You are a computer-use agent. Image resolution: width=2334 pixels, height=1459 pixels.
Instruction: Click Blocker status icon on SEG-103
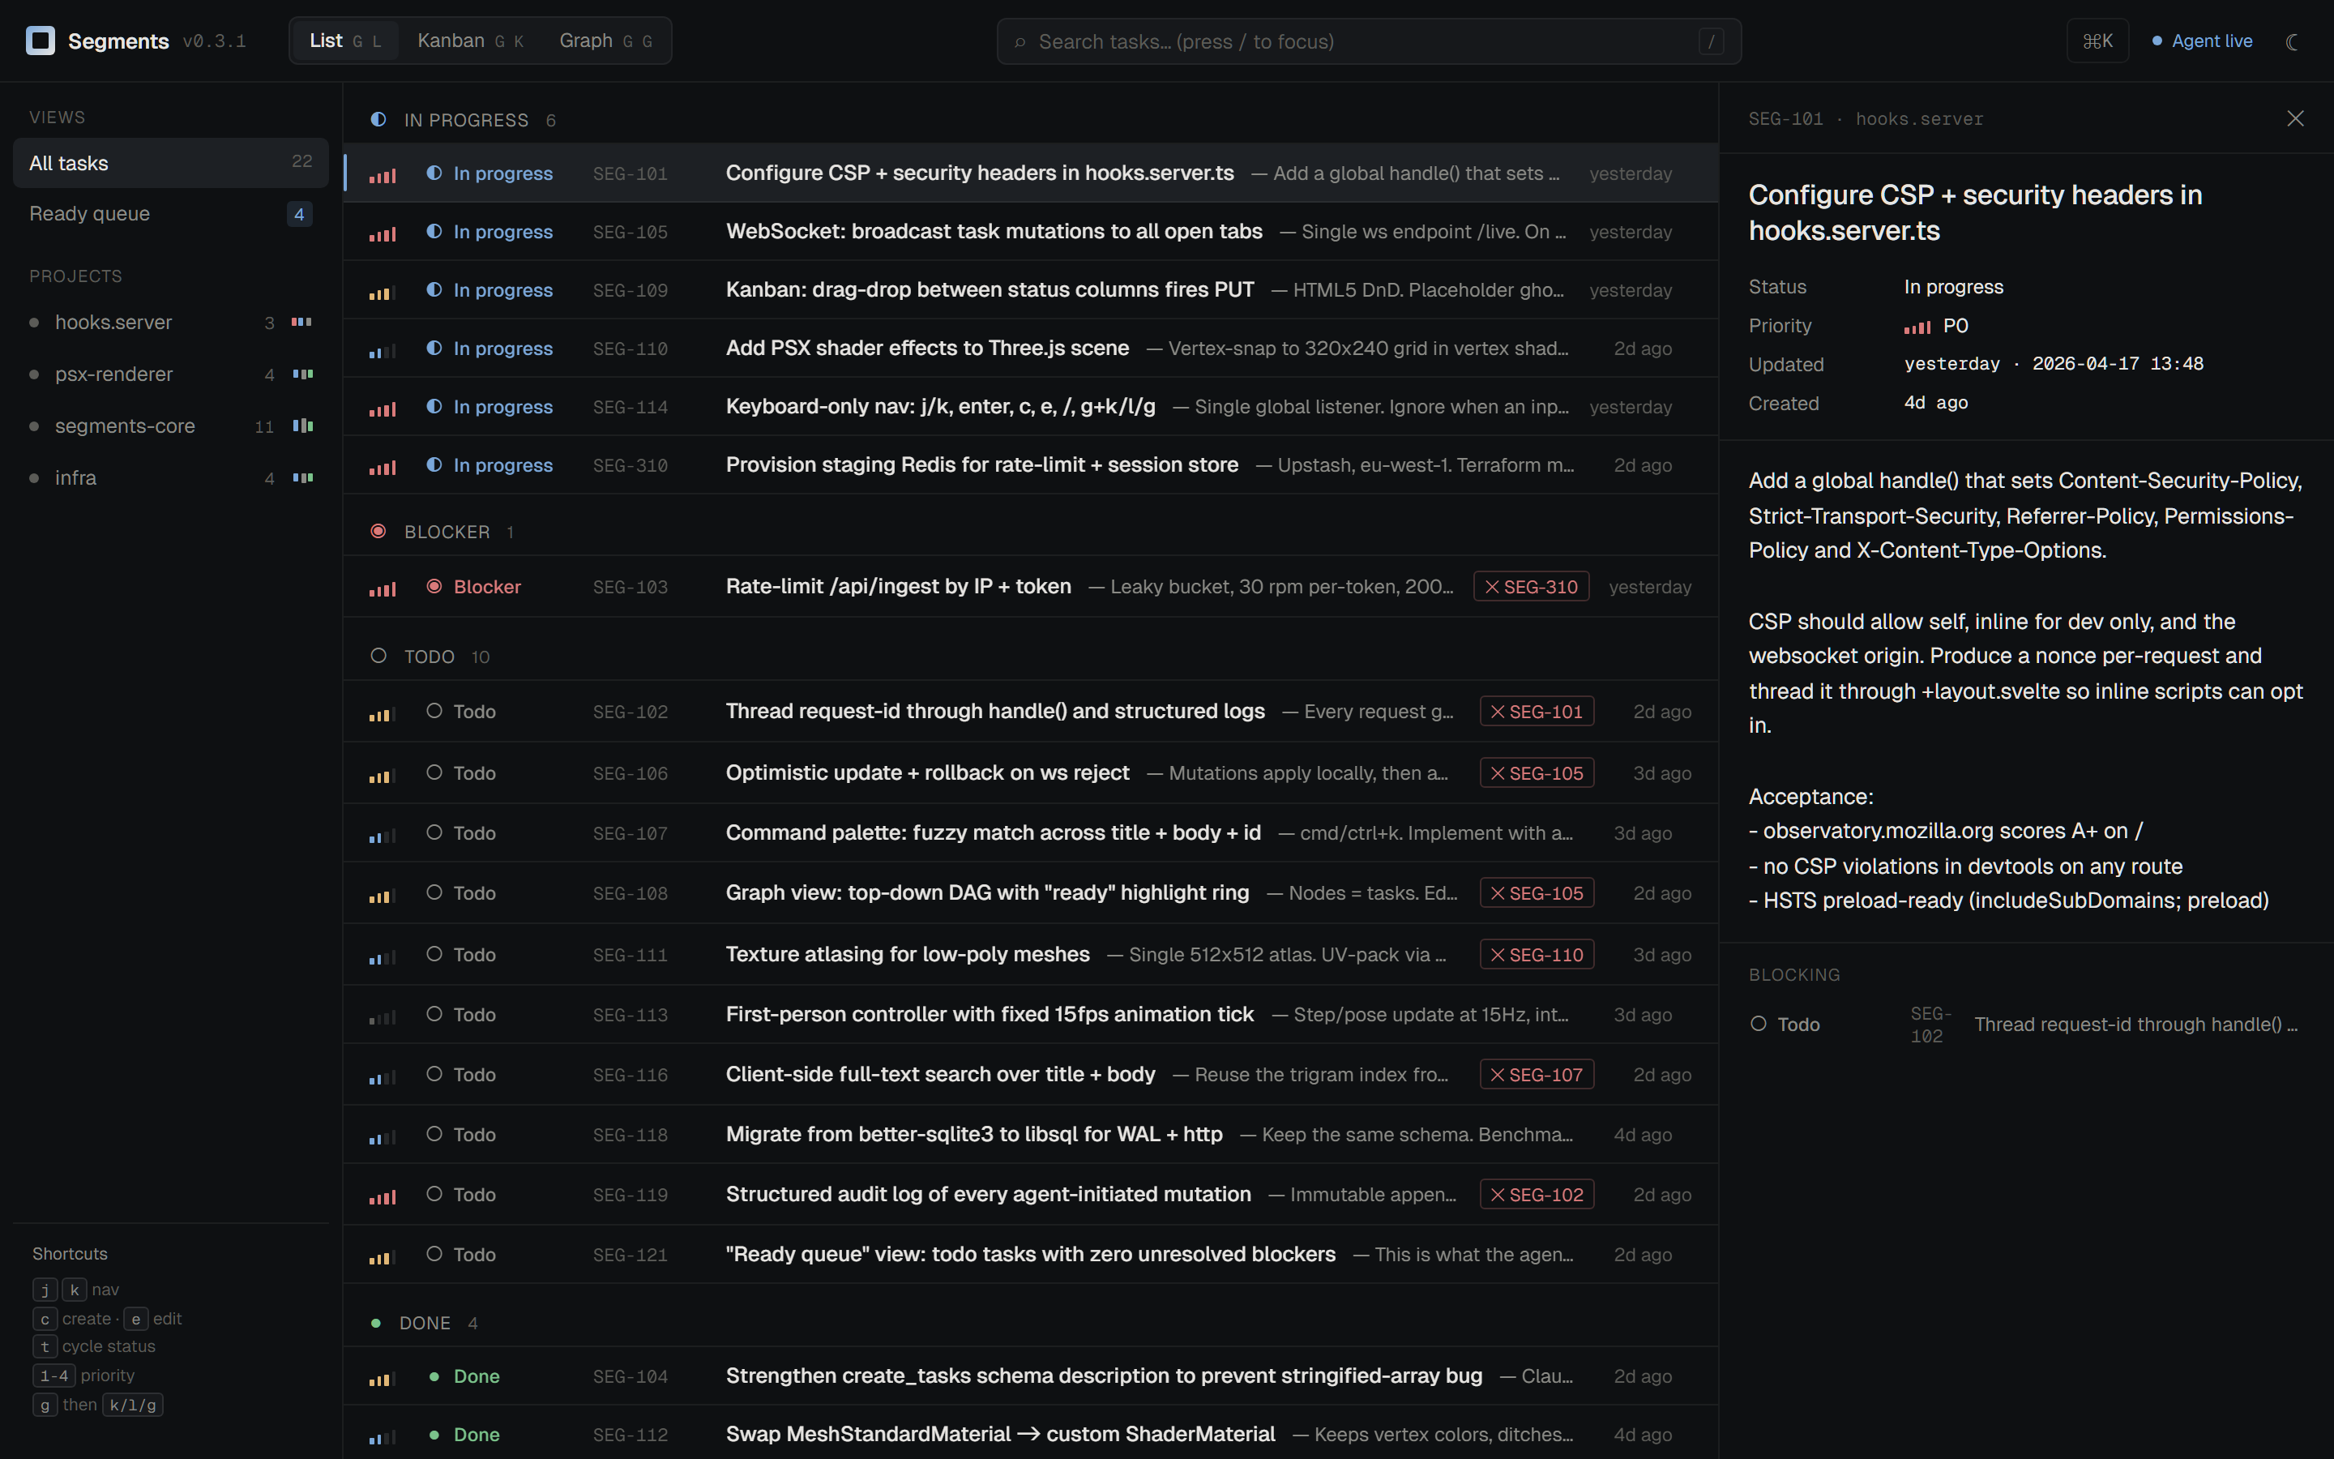coord(434,587)
